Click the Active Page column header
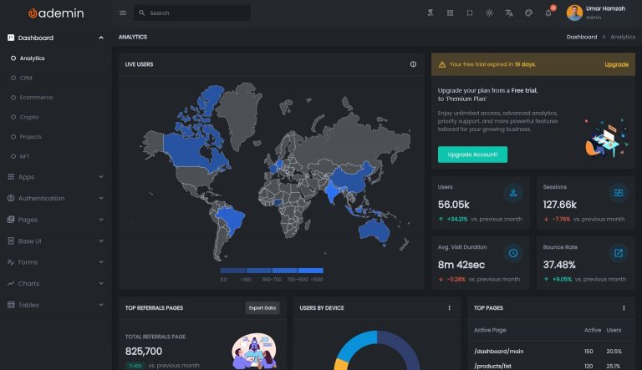Image resolution: width=642 pixels, height=370 pixels. click(490, 330)
